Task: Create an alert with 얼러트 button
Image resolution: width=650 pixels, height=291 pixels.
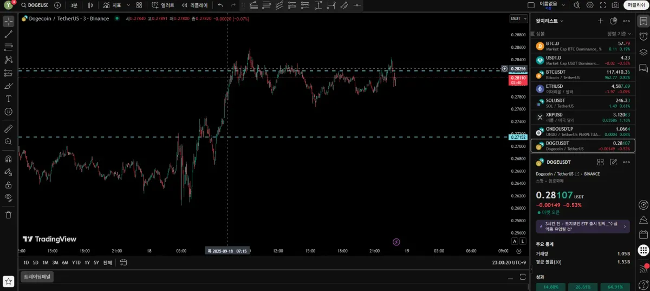Action: click(x=162, y=5)
